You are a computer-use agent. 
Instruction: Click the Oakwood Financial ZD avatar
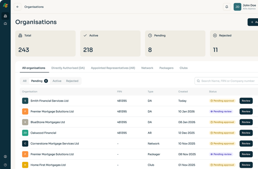coord(25,133)
